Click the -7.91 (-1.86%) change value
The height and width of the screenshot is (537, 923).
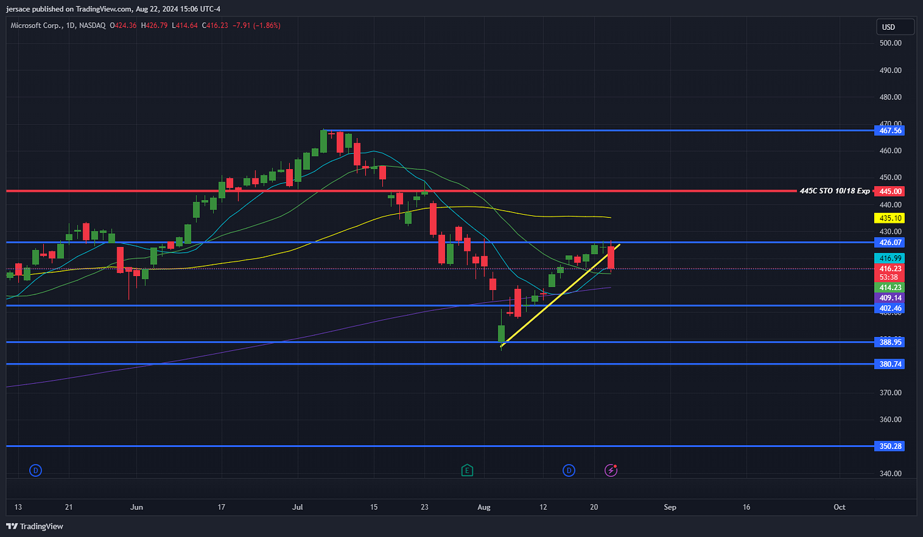coord(257,25)
